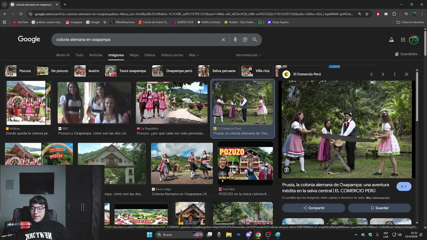Viewport: 427px width, 240px height.
Task: Open Google Lens image search
Action: click(245, 40)
